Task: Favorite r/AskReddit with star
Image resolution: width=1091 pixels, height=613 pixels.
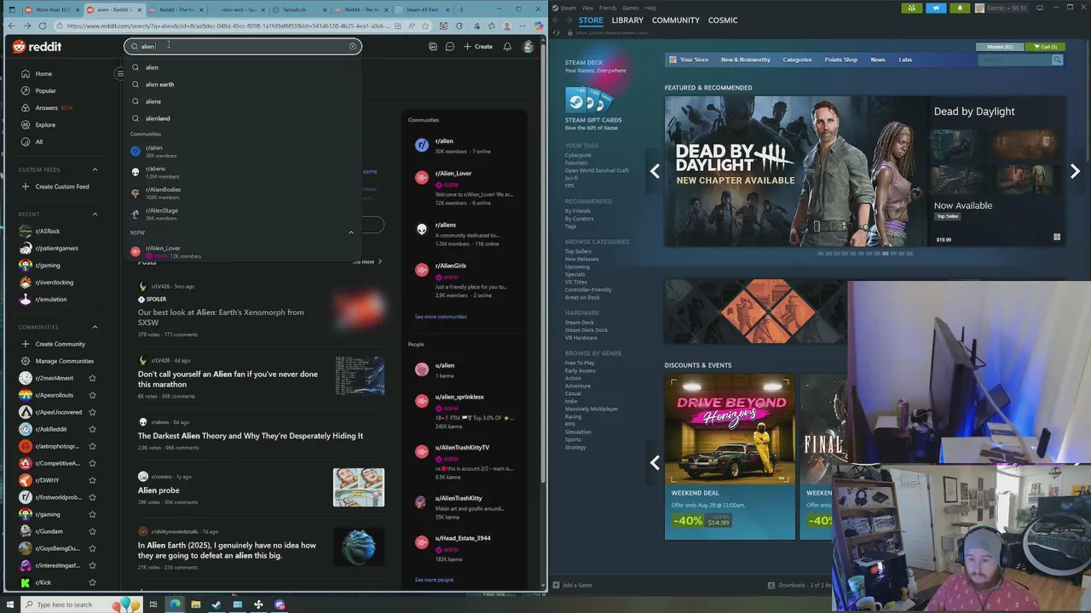Action: (x=92, y=429)
